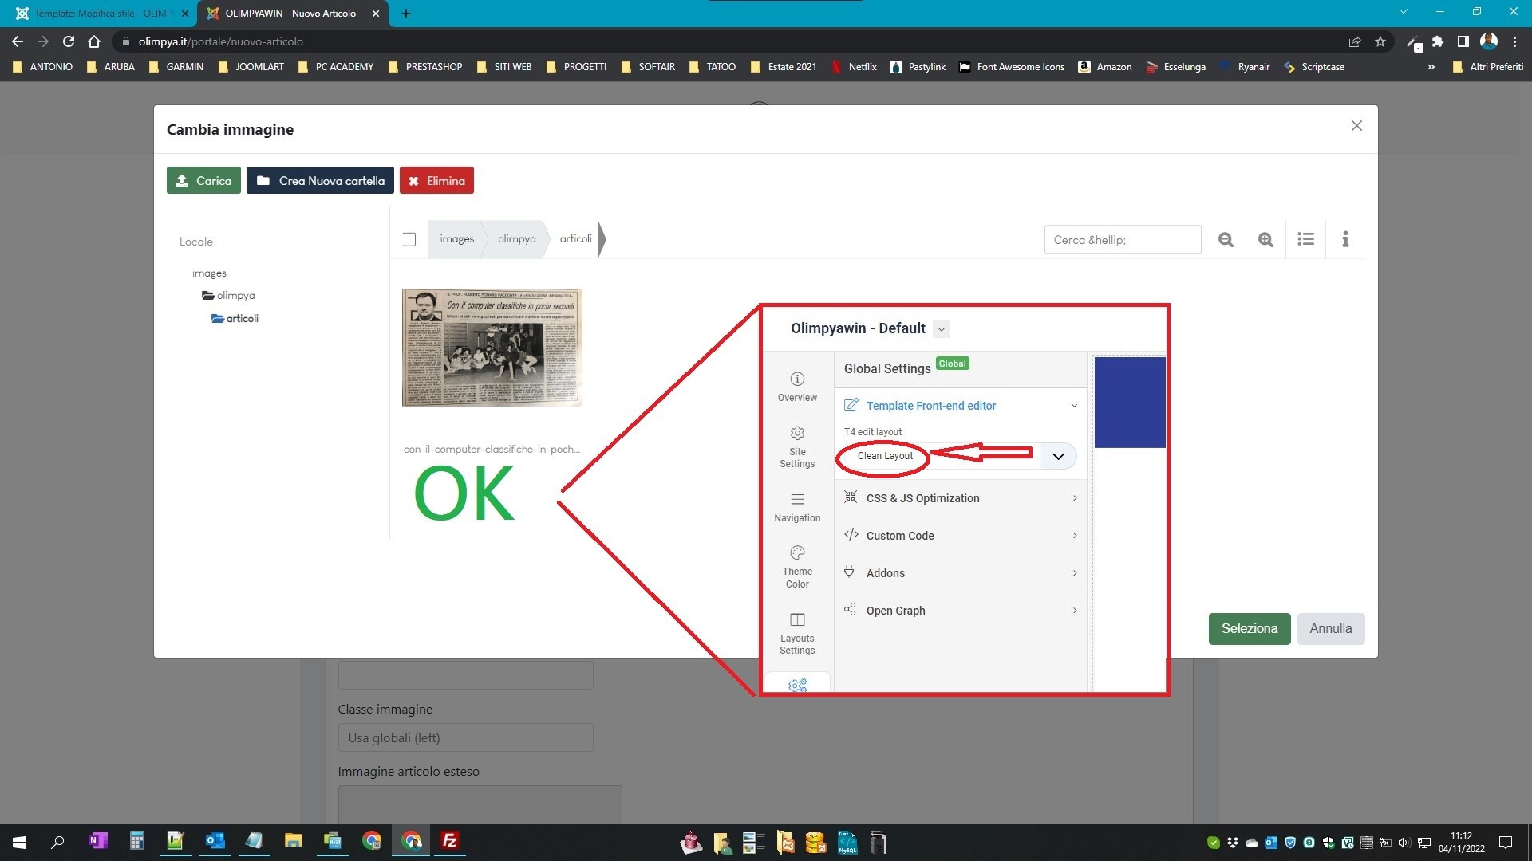Open FileZilla from the taskbar
This screenshot has height=861, width=1532.
[x=450, y=841]
